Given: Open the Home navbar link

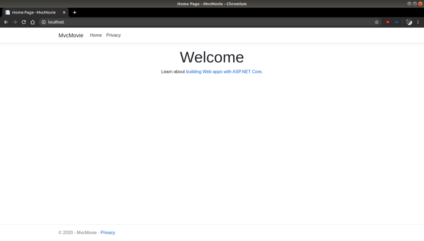Looking at the screenshot, I should coord(96,35).
